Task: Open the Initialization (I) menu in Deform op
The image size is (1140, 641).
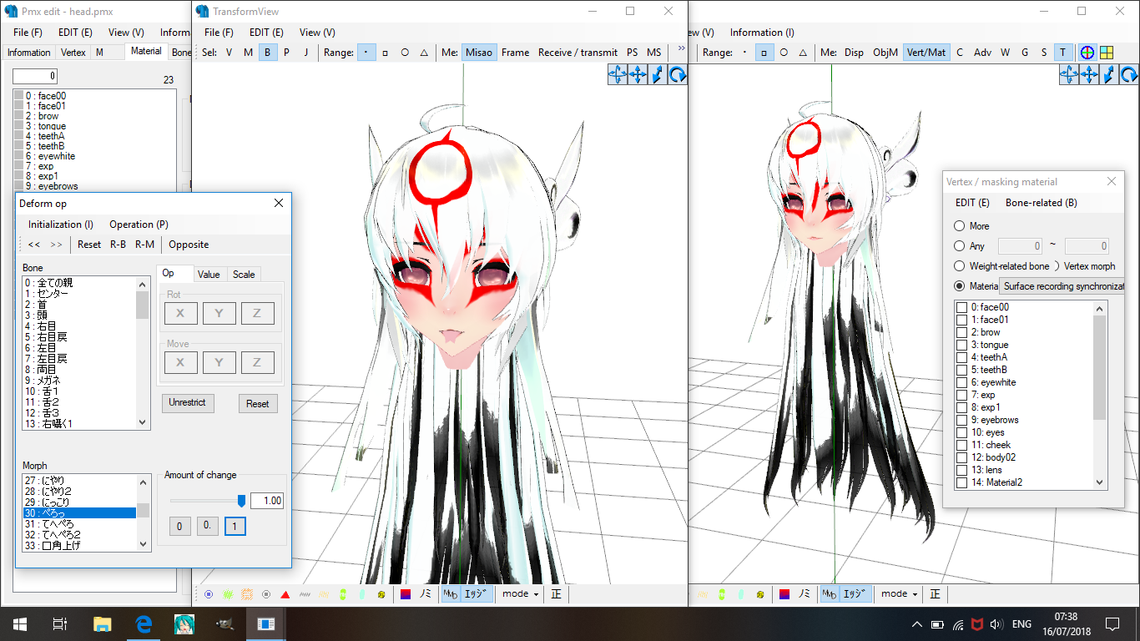Action: (x=61, y=225)
